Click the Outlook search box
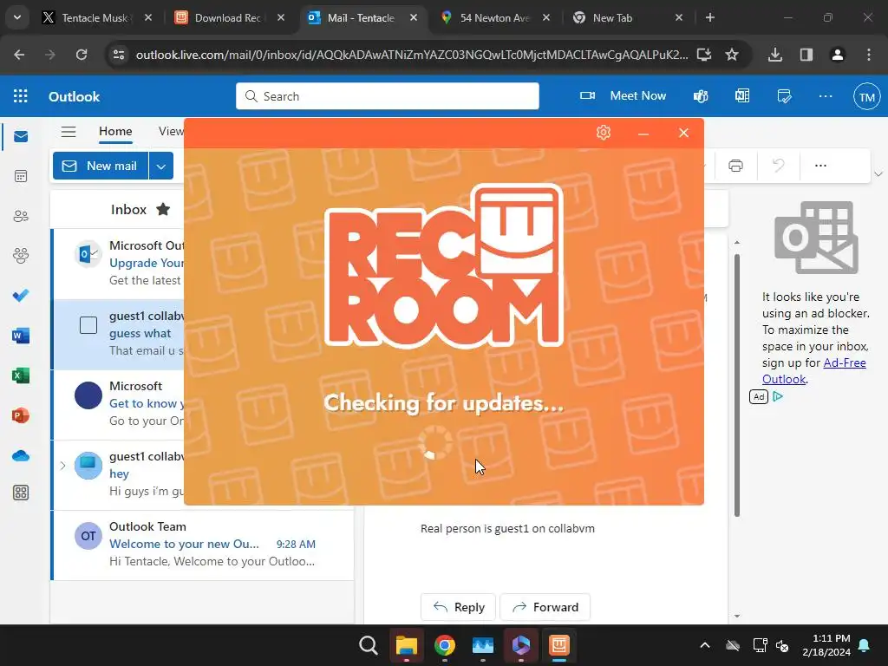The width and height of the screenshot is (888, 666). [388, 95]
